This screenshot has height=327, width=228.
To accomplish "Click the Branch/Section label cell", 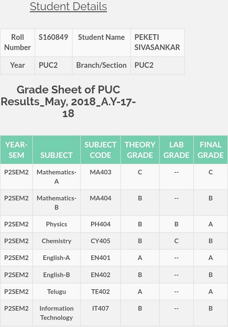I will [x=101, y=65].
